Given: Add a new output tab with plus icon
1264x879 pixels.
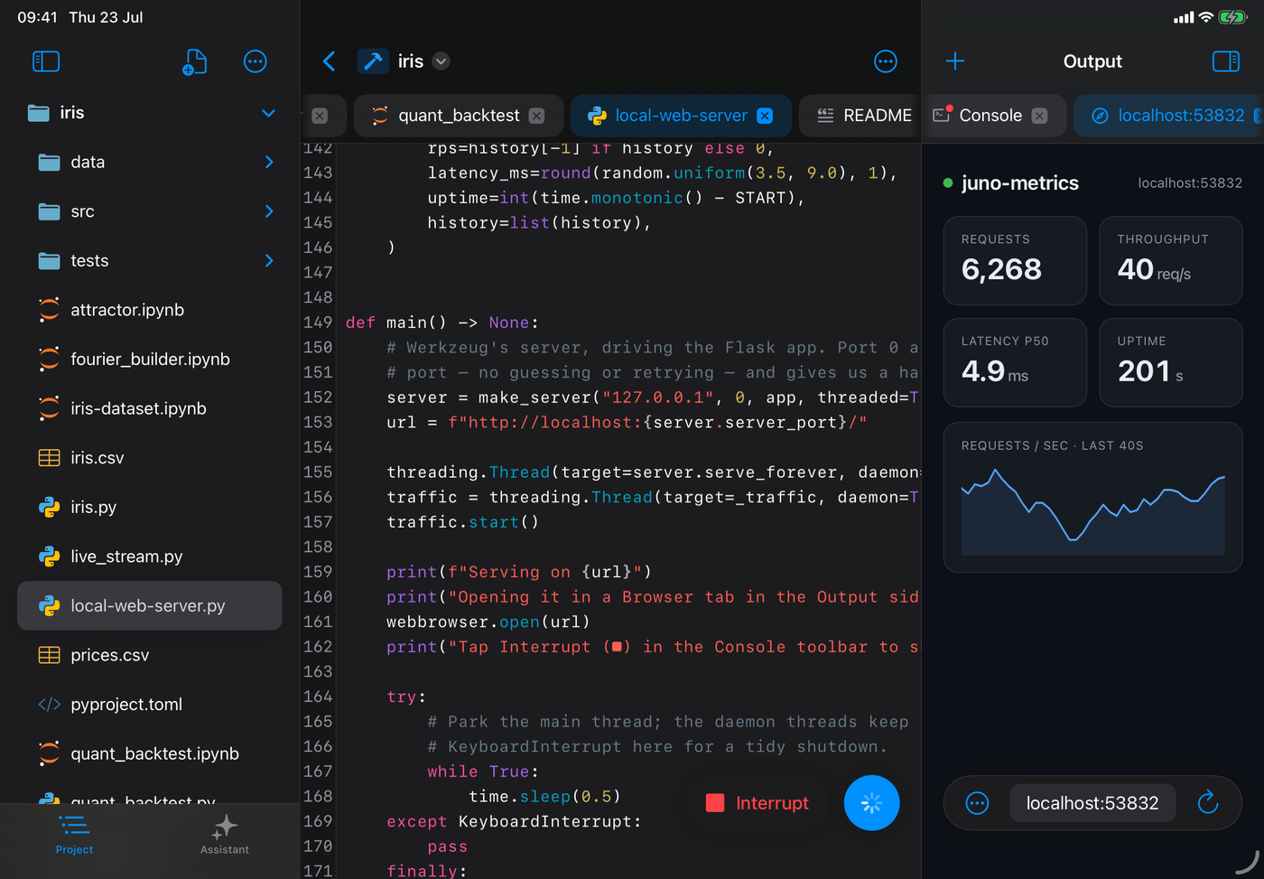Looking at the screenshot, I should tap(955, 61).
